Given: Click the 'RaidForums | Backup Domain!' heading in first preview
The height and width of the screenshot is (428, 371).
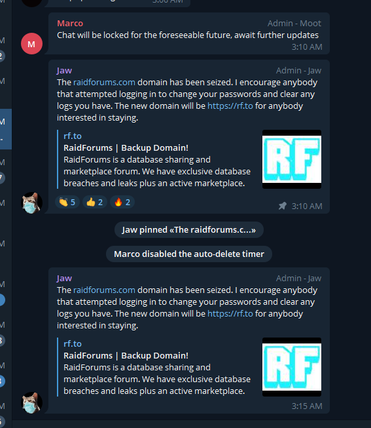Looking at the screenshot, I should pos(126,148).
